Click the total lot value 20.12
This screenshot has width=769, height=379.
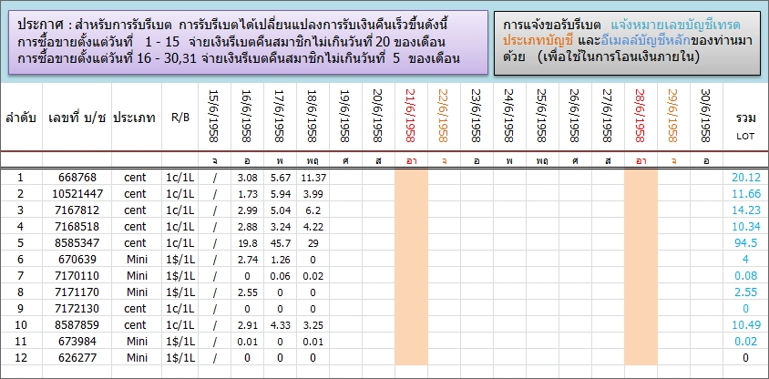pyautogui.click(x=745, y=178)
